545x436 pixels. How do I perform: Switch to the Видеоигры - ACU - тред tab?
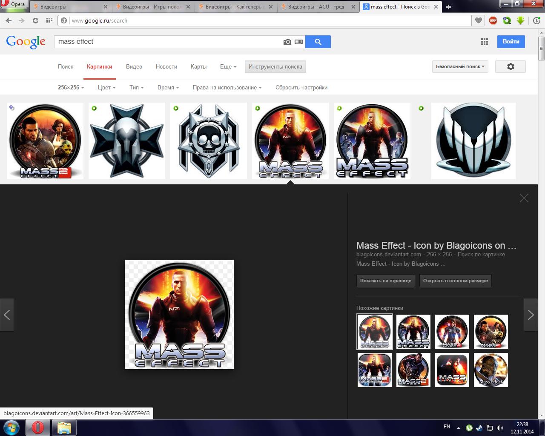pos(318,7)
